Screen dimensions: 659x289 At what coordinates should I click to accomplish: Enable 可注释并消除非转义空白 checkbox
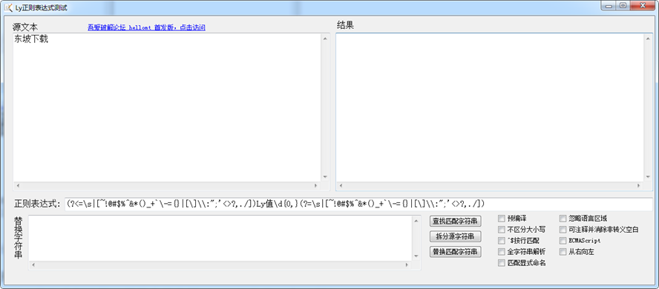click(563, 230)
